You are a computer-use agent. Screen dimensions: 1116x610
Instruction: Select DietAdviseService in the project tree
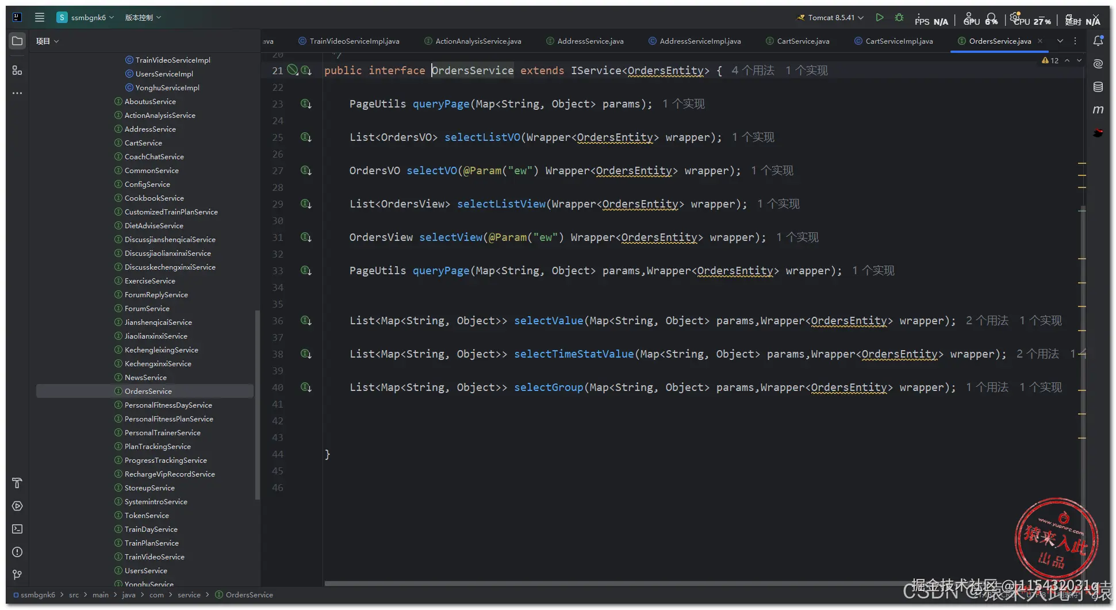tap(154, 225)
